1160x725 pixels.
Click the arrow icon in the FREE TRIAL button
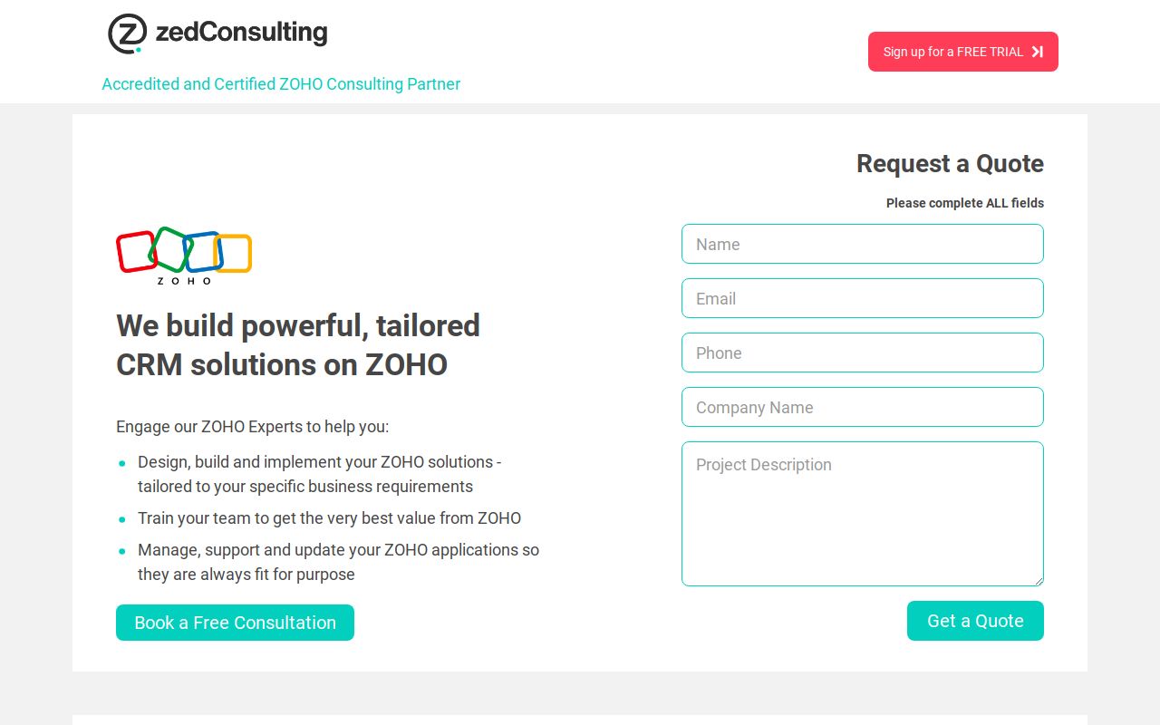coord(1035,52)
